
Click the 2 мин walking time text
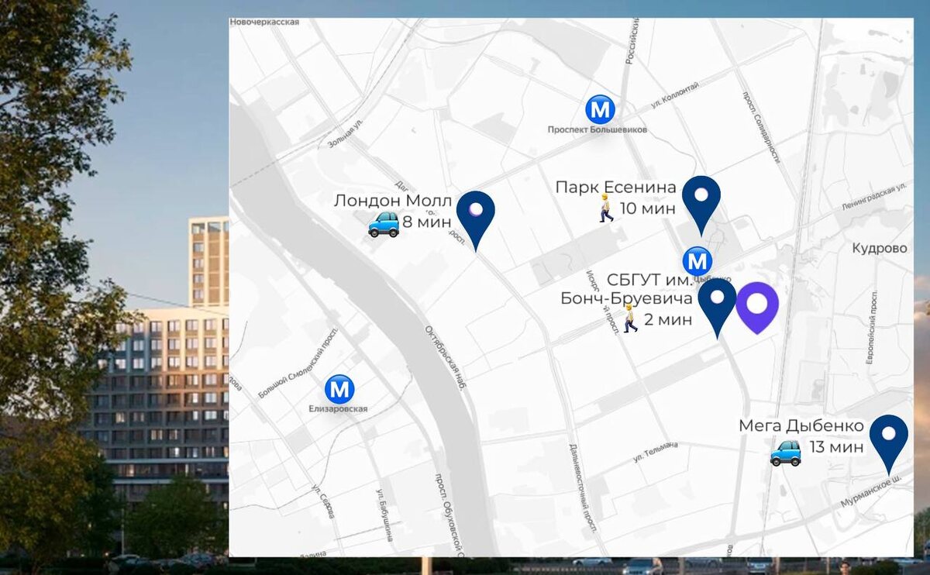click(667, 318)
